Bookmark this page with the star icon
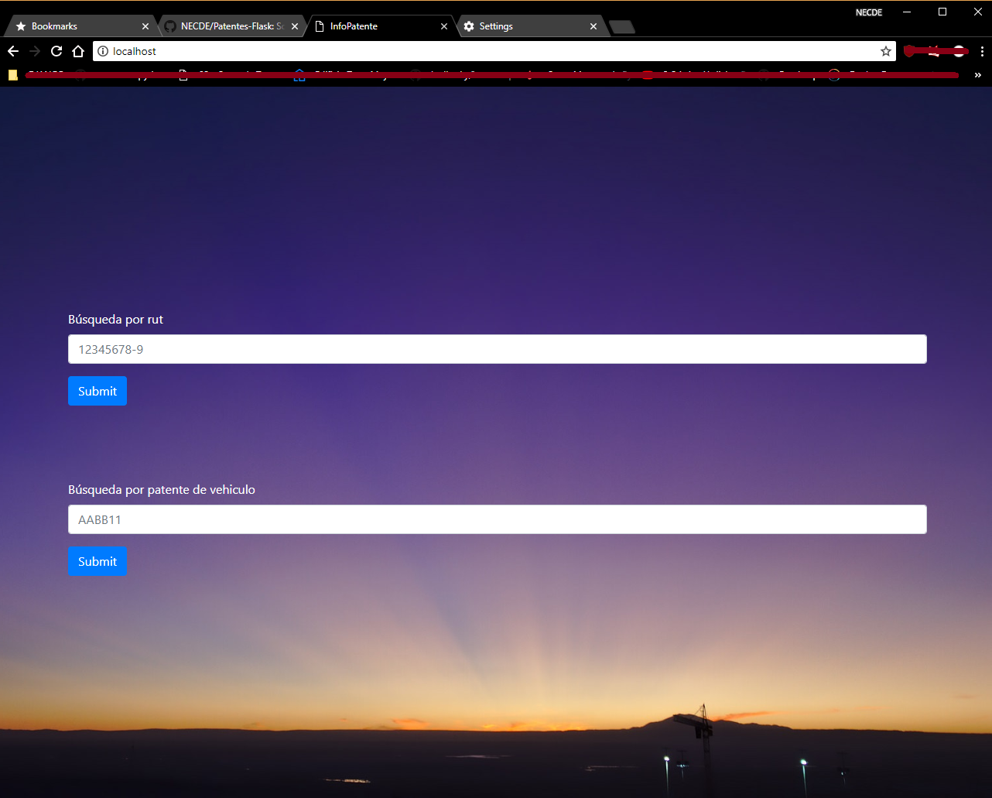The width and height of the screenshot is (992, 798). tap(886, 51)
